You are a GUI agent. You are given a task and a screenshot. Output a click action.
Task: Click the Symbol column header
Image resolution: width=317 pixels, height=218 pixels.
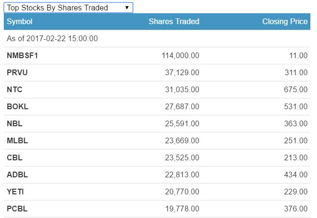point(19,22)
